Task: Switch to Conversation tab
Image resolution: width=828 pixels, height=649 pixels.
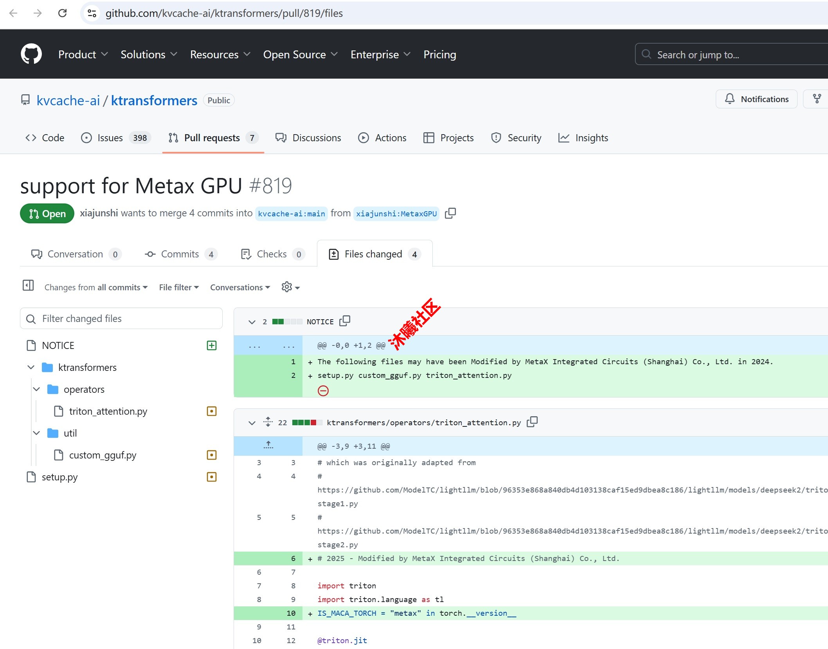Action: 76,254
